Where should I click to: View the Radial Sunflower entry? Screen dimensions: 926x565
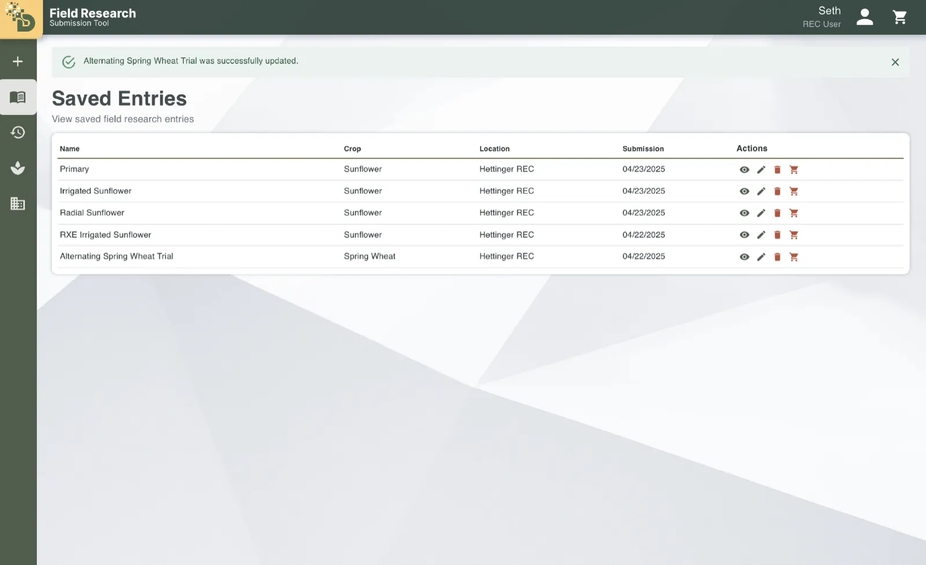click(744, 213)
